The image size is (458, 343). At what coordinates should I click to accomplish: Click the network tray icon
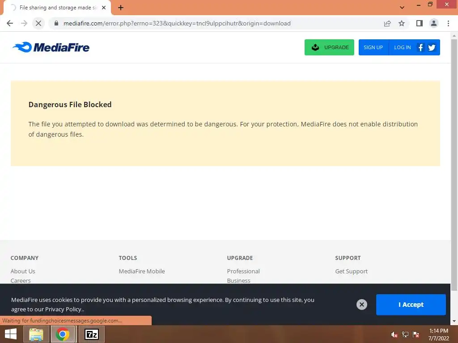[405, 335]
